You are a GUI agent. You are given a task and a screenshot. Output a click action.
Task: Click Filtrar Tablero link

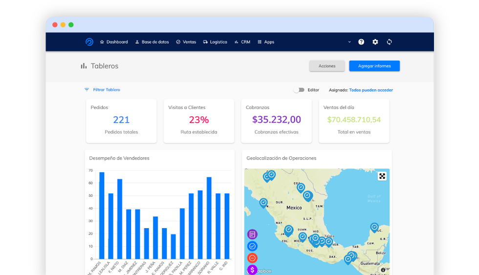click(x=107, y=90)
